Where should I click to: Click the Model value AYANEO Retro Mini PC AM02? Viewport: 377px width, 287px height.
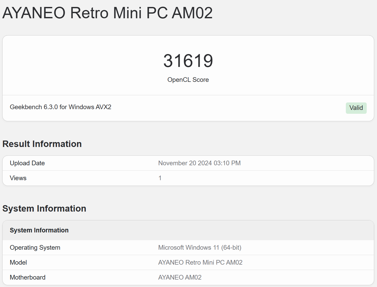(x=200, y=263)
